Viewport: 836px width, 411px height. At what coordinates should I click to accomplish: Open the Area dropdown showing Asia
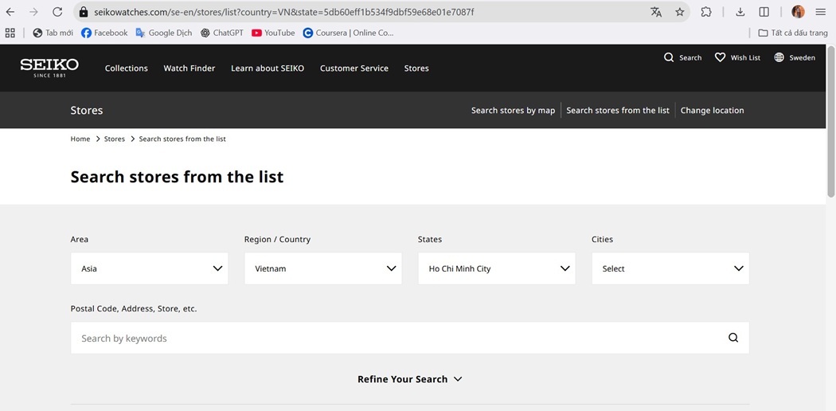pos(150,268)
